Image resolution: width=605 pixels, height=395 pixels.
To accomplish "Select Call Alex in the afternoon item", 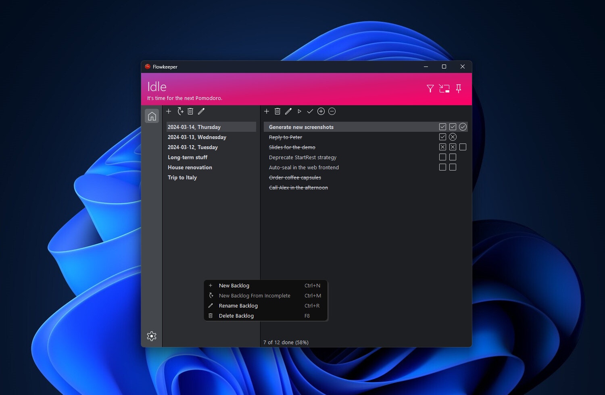I will tap(366, 187).
